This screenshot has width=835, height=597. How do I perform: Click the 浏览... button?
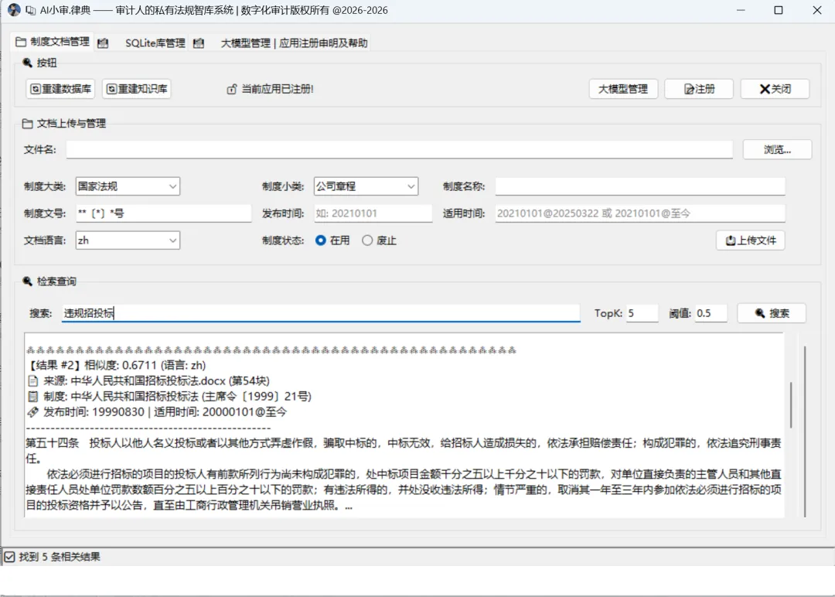pyautogui.click(x=777, y=150)
